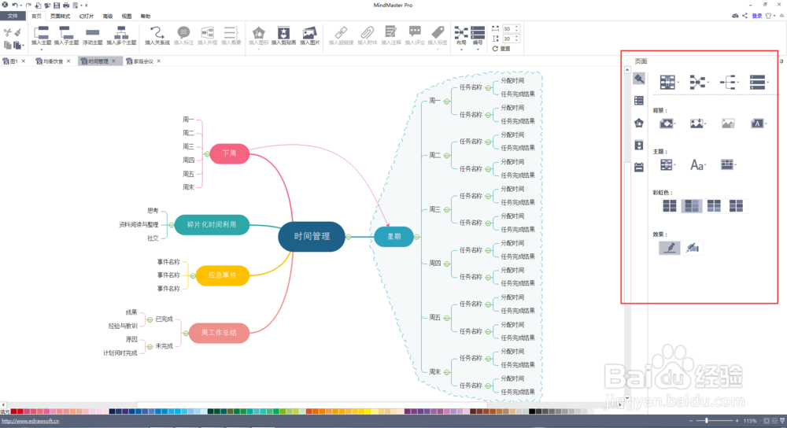
Task: Click the Insert Boundary (插入外框) icon
Action: [x=207, y=32]
